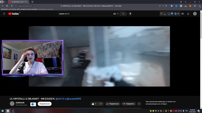This screenshot has width=202, height=113.
Task: Open the orange fox extension icon
Action: tap(190, 6)
